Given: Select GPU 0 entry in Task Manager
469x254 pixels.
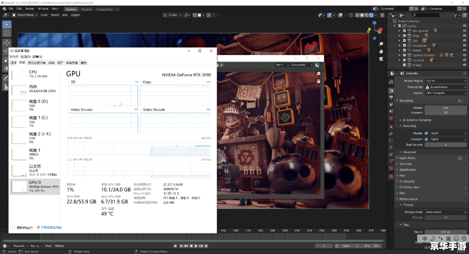Looking at the screenshot, I should pos(35,186).
